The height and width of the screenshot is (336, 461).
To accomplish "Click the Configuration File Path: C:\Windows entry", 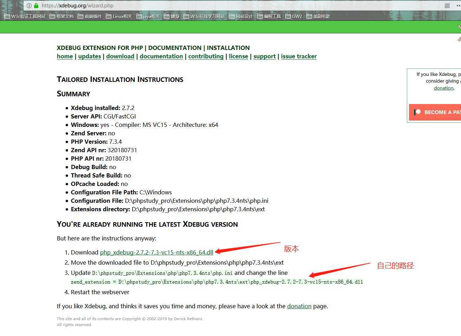I will click(x=121, y=192).
